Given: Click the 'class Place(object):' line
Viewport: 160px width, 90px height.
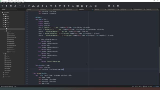Looking at the screenshot, I should click(x=40, y=73).
